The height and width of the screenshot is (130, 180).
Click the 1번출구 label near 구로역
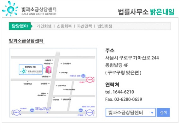pyautogui.click(x=82, y=82)
